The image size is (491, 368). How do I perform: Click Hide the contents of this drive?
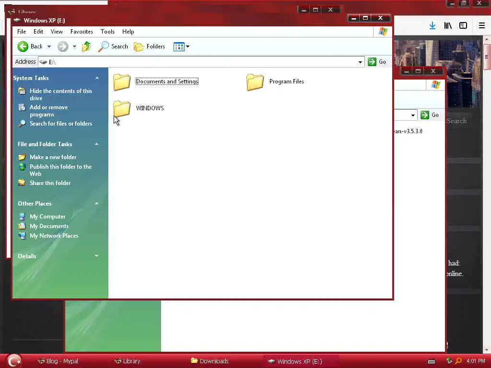pyautogui.click(x=61, y=94)
